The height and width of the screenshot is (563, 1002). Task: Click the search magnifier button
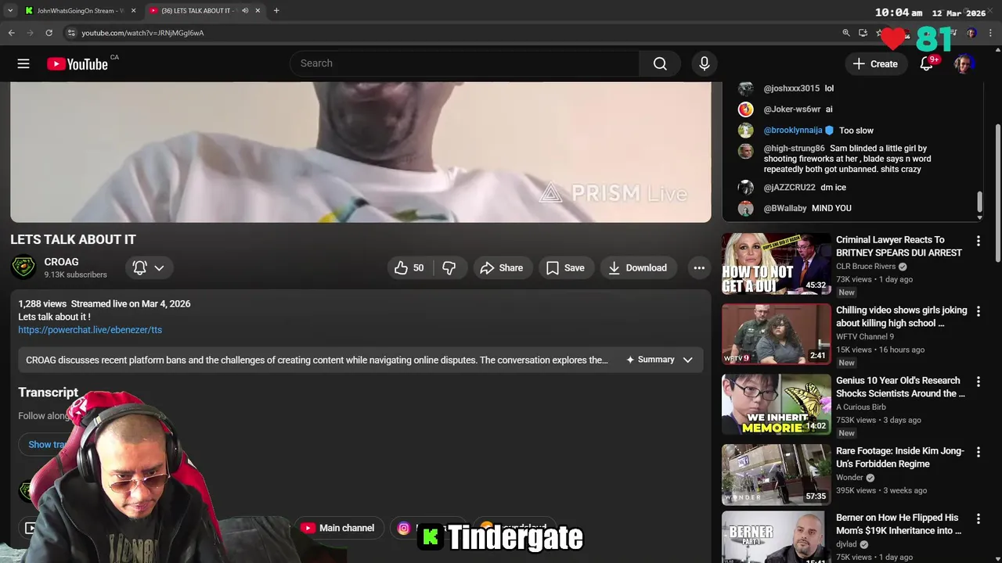pyautogui.click(x=660, y=63)
